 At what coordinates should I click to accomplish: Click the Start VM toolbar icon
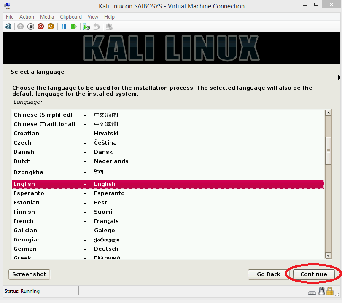(21, 27)
